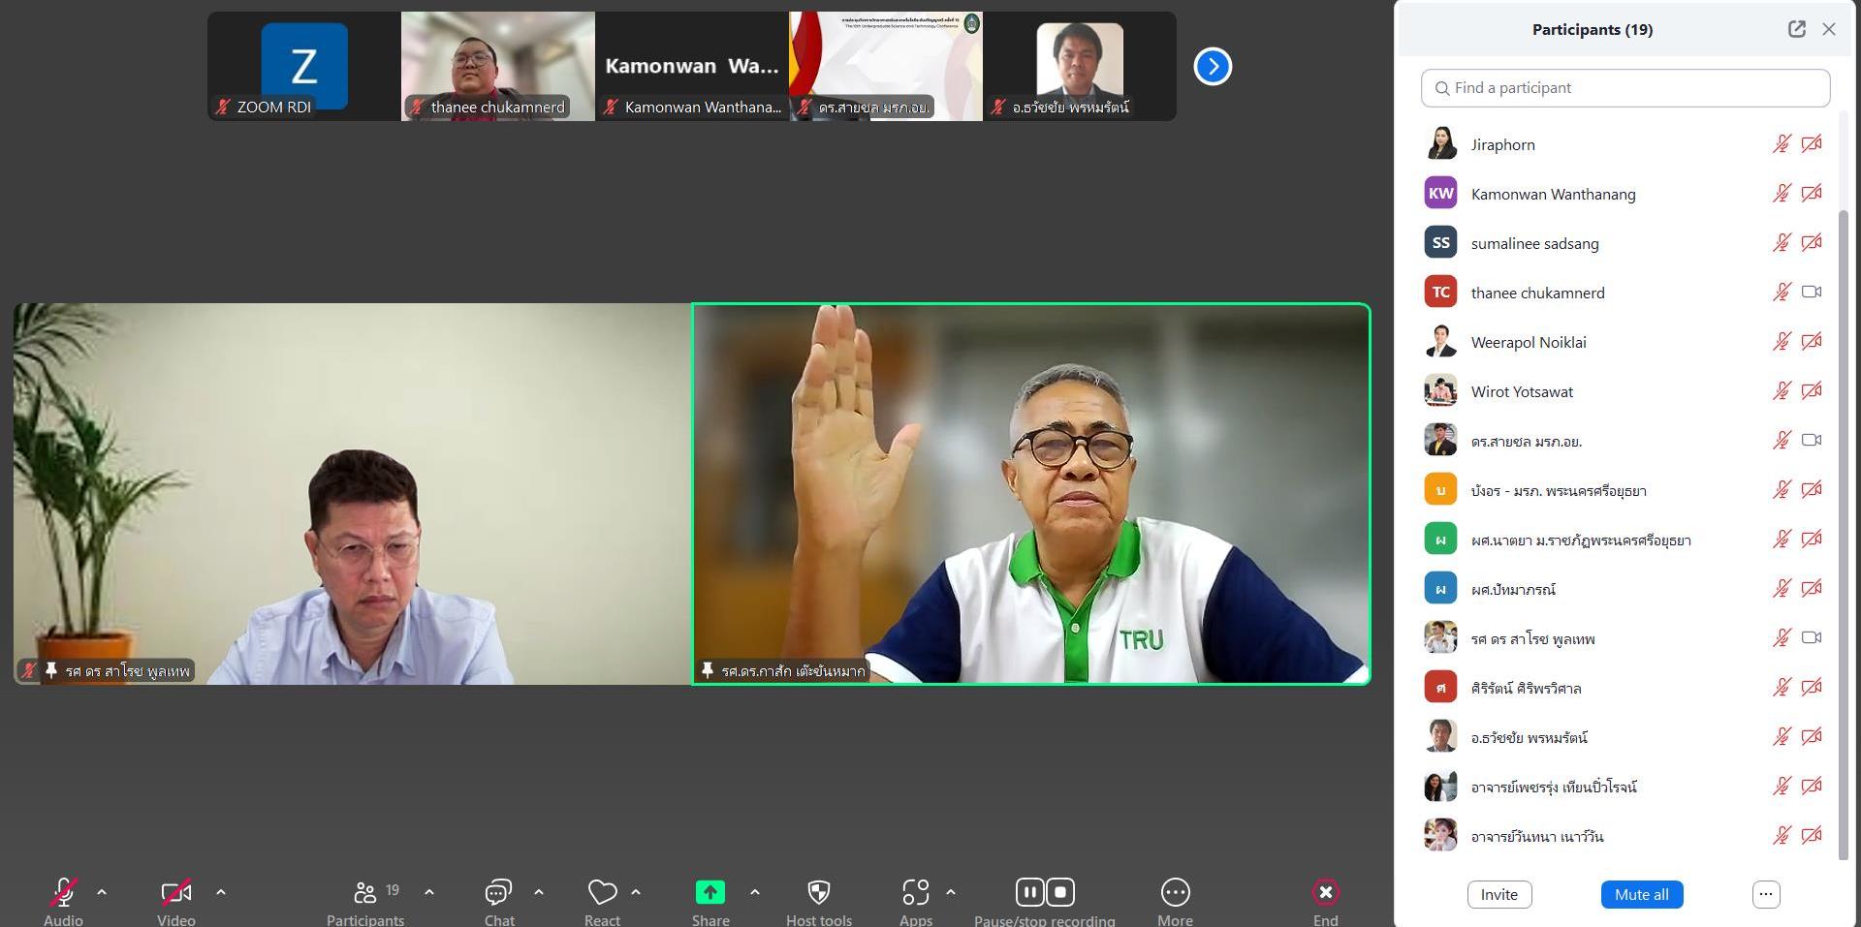Click อ.ธวัชชัย พรหมรัตน์ microphone icon in list
This screenshot has height=927, width=1861.
(1782, 737)
